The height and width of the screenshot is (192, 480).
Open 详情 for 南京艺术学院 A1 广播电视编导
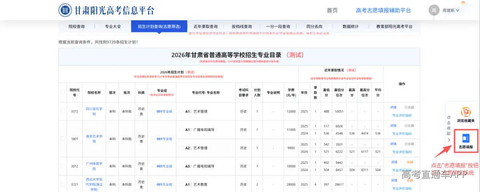(x=393, y=125)
